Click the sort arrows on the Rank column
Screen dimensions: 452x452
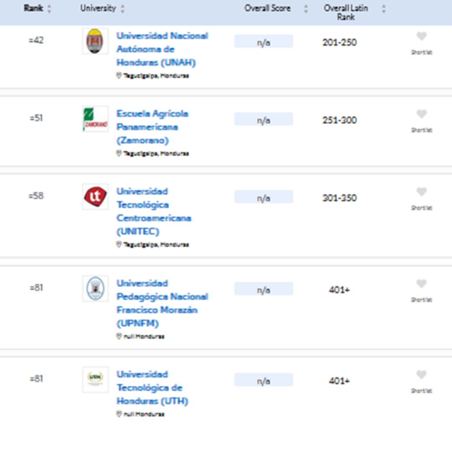click(50, 8)
